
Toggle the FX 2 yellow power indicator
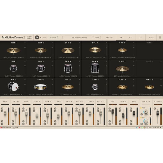click(x=141, y=117)
